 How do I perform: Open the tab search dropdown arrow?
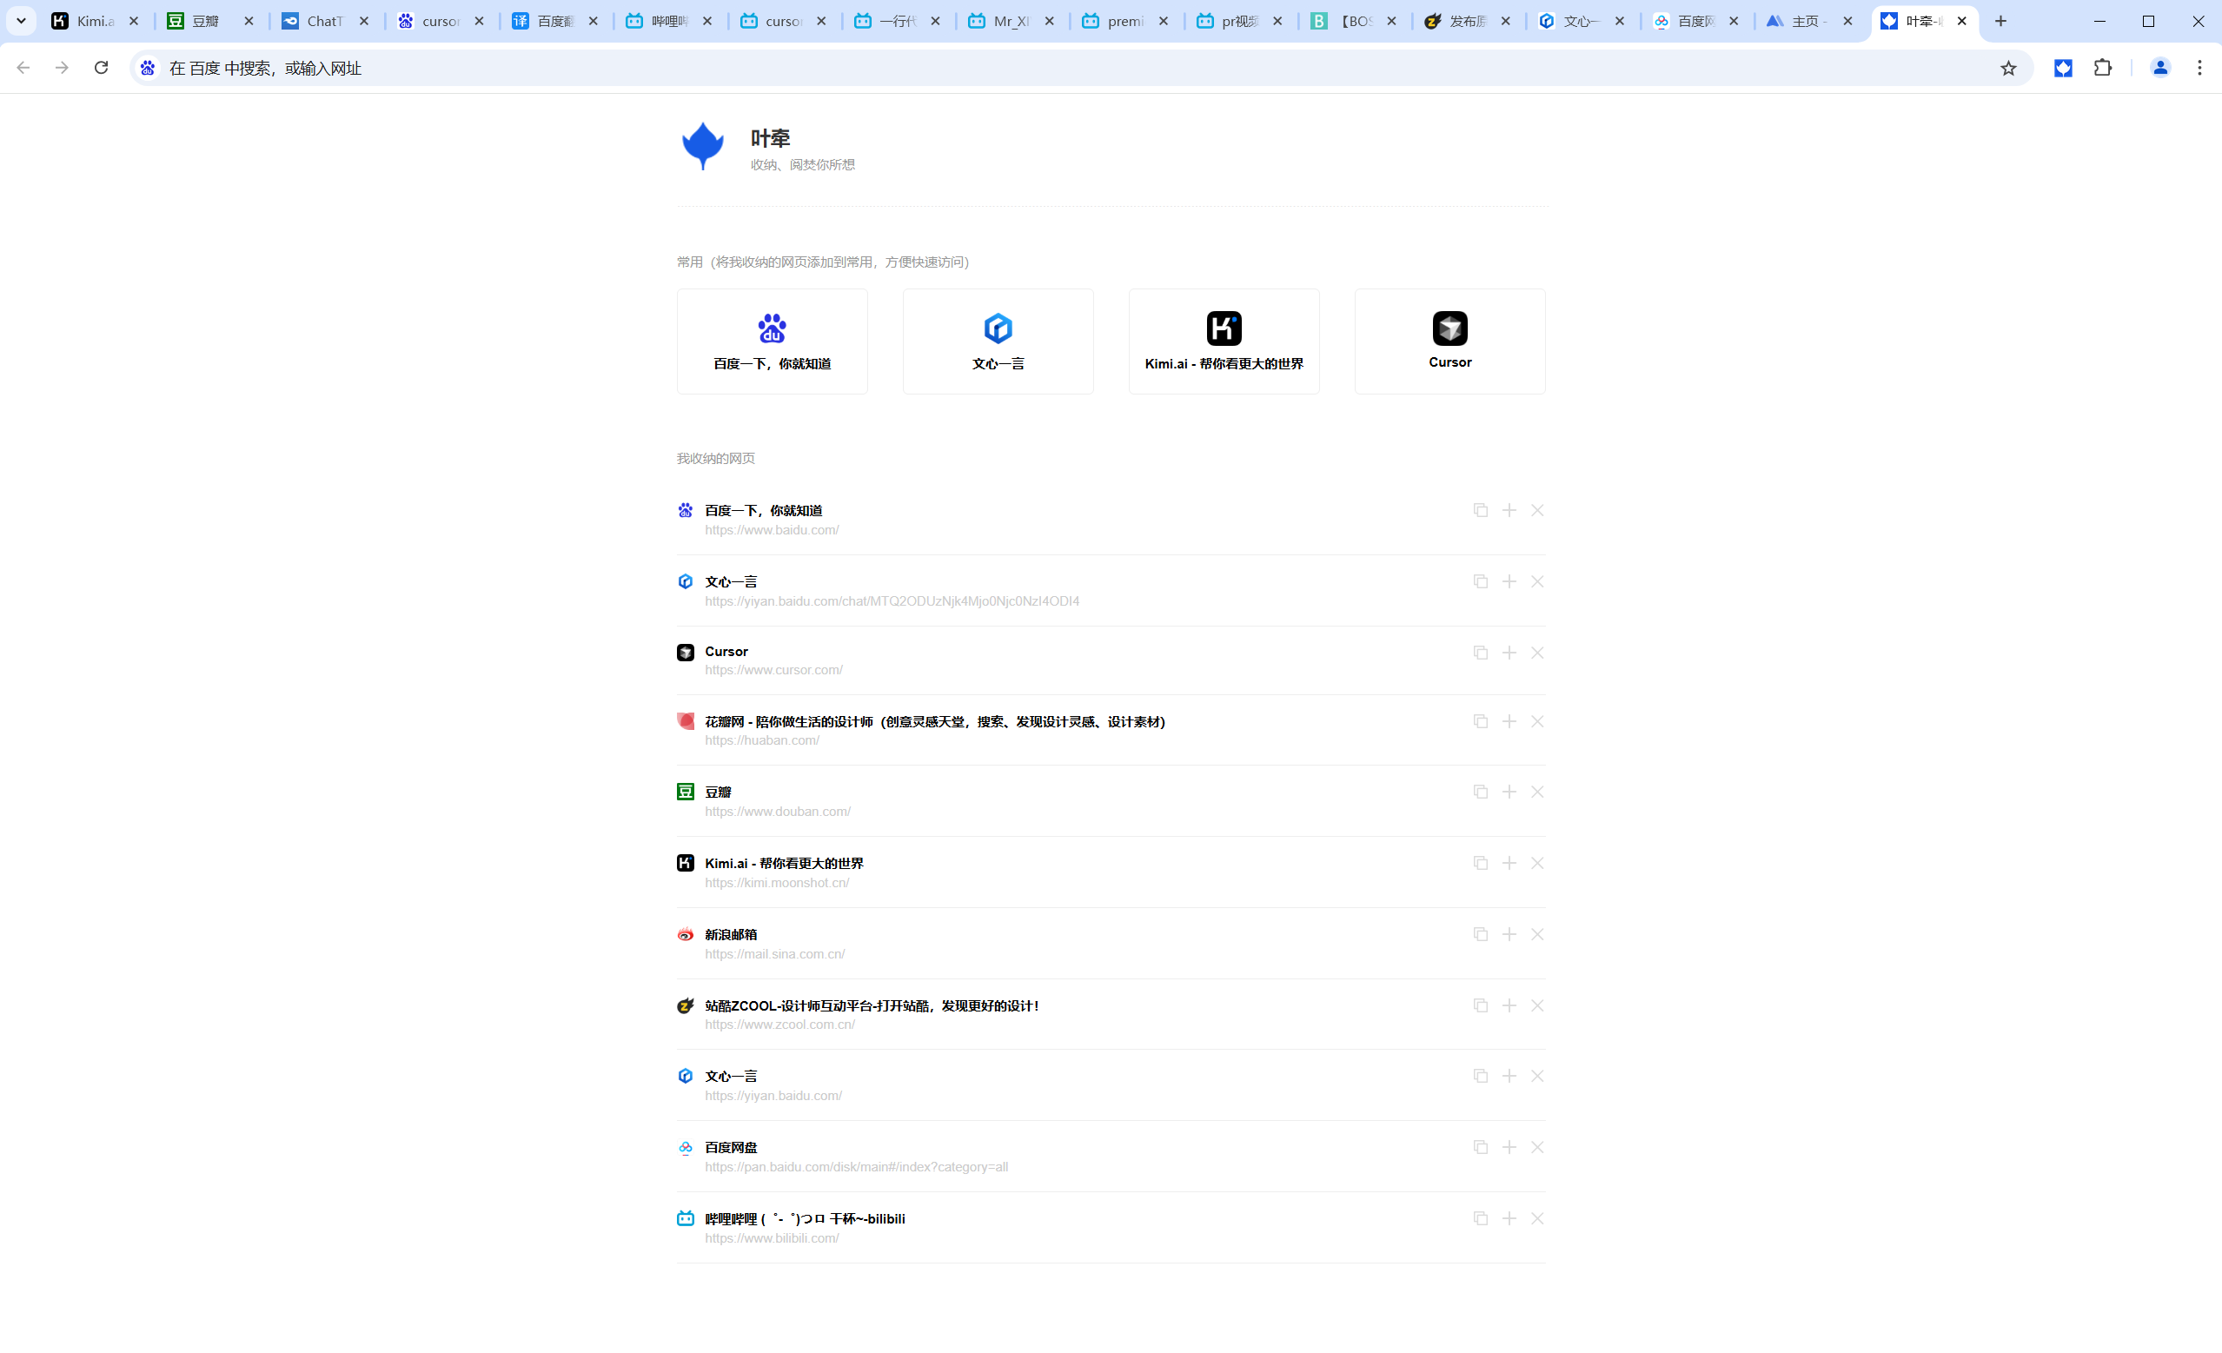[21, 21]
